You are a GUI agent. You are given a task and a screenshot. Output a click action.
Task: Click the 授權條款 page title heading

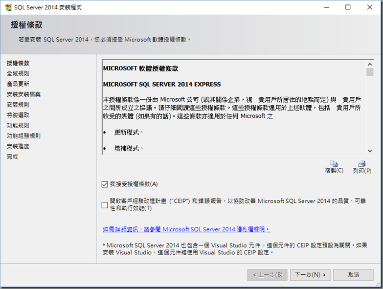(x=26, y=25)
